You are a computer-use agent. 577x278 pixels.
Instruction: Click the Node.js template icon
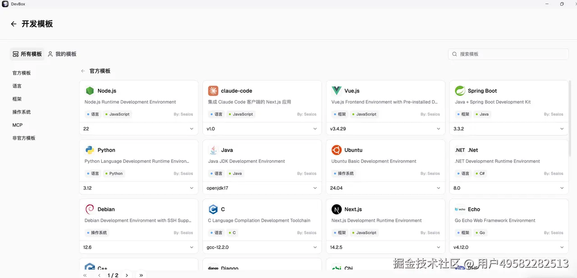[x=90, y=91]
